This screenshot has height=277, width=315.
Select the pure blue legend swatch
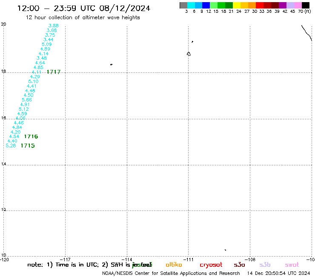206,5
